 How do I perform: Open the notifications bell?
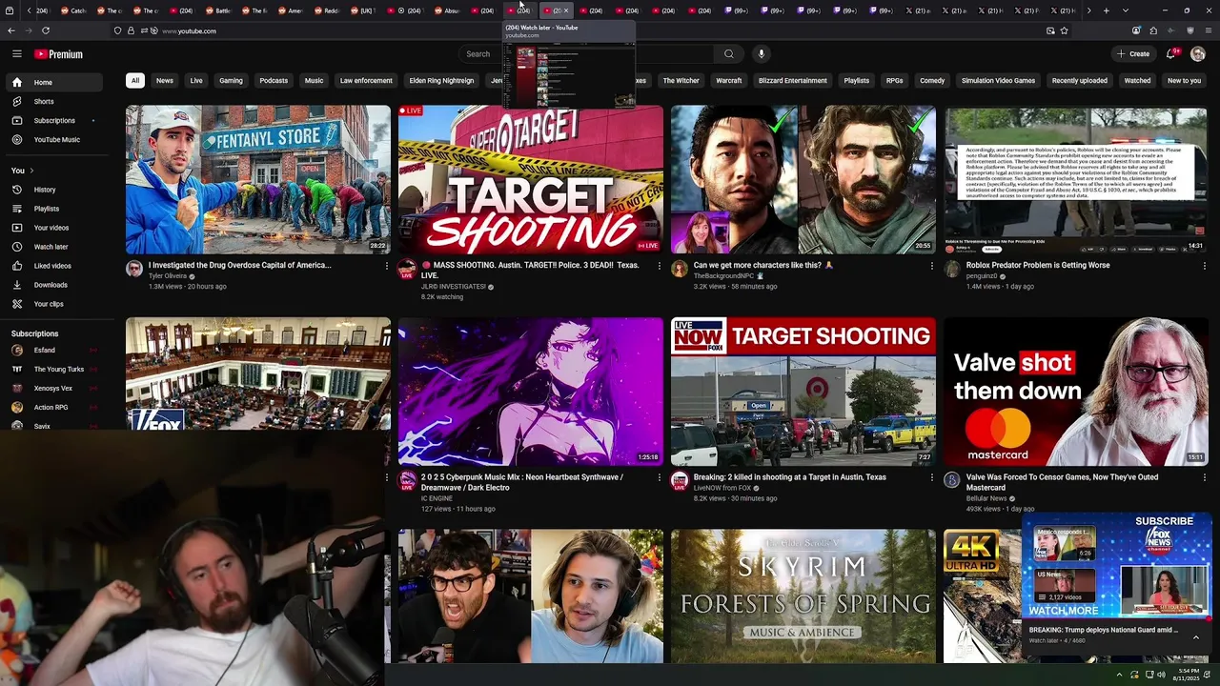click(1171, 54)
